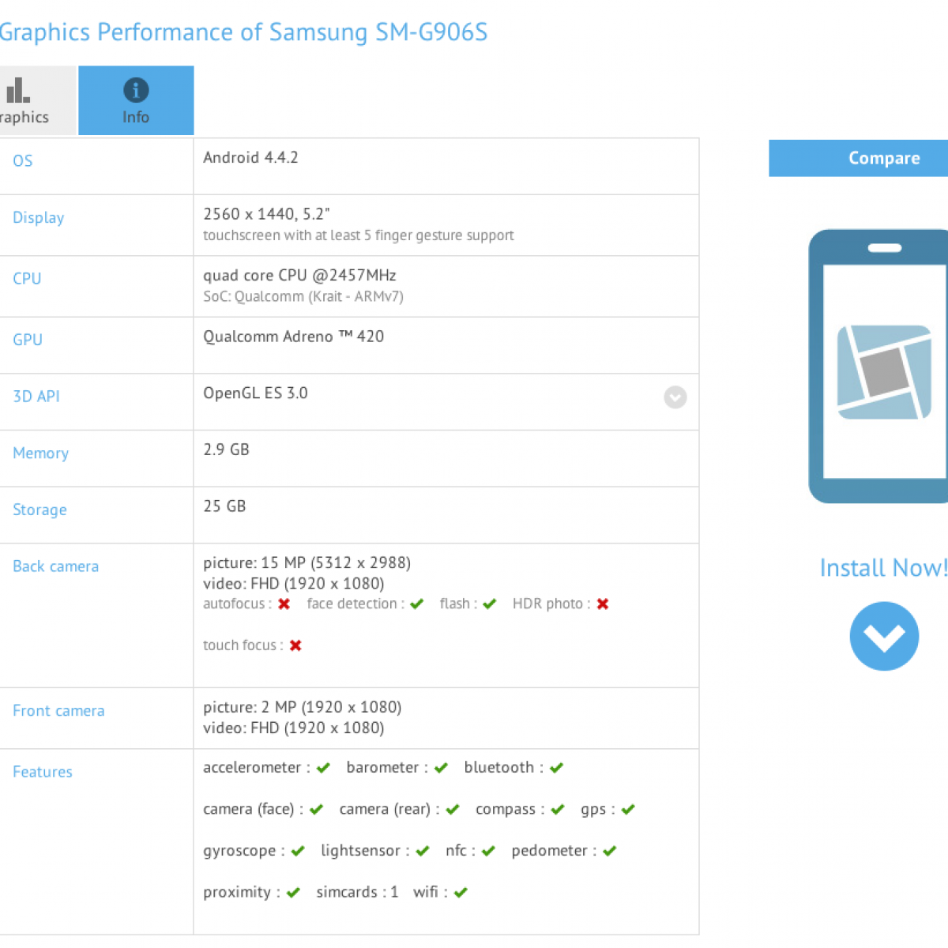Click the Graphics bar chart icon
Screen dimensions: 948x948
tap(17, 90)
